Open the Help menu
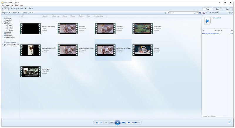The width and height of the screenshot is (235, 128). 21,5
